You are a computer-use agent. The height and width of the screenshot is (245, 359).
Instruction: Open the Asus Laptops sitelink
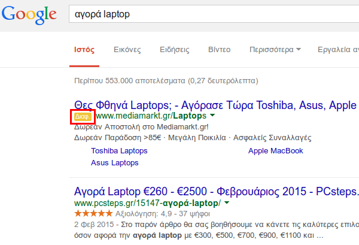115,163
